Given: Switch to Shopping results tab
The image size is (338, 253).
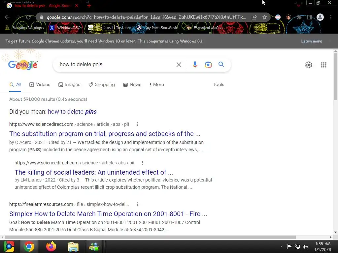Looking at the screenshot, I should [102, 85].
